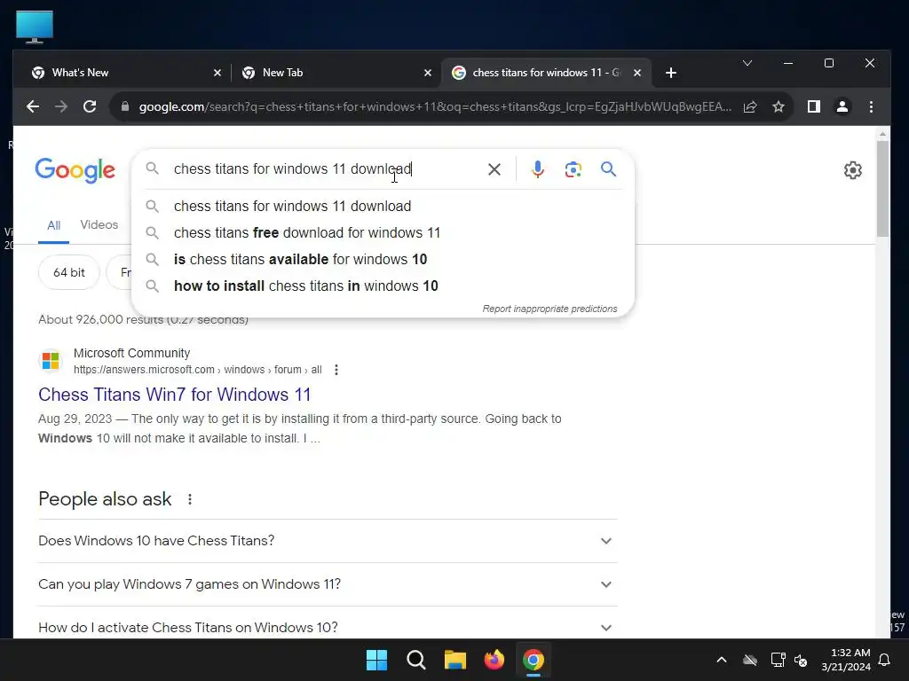Open the Chrome profile menu
This screenshot has width=909, height=681.
842,106
